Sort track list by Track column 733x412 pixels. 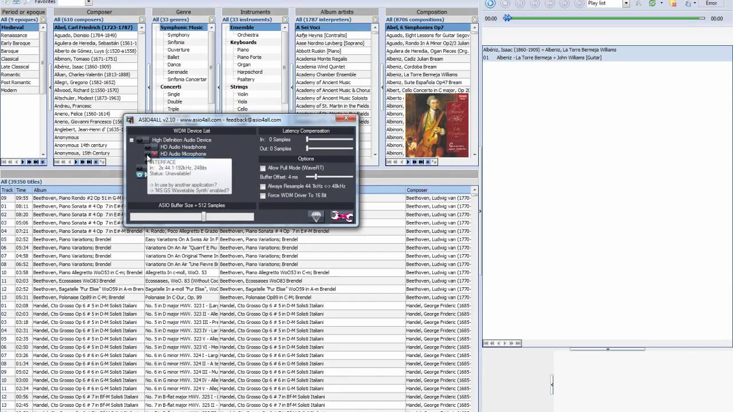pos(7,190)
